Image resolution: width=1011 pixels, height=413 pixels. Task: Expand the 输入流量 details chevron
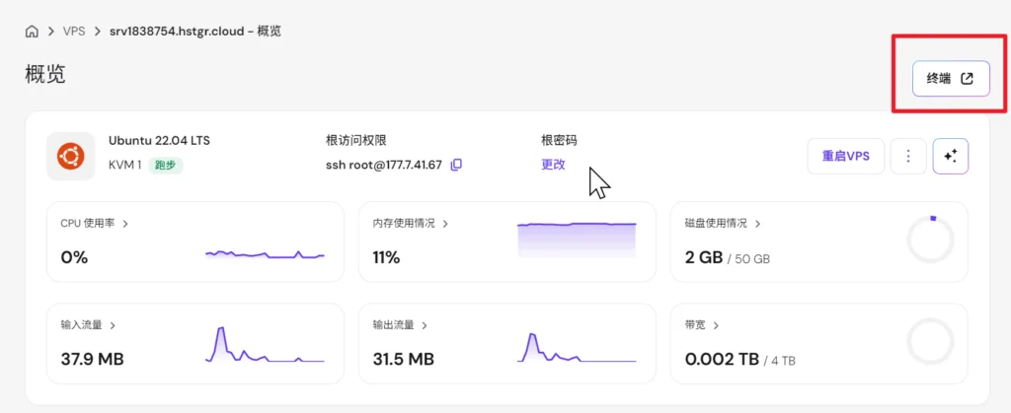[113, 325]
